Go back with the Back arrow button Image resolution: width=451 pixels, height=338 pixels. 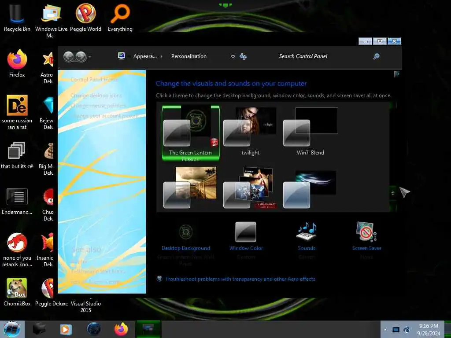[x=68, y=57]
